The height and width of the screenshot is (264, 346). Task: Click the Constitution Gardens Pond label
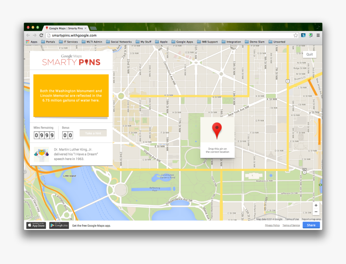[167, 176]
